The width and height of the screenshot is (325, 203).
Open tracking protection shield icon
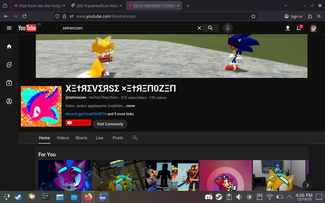click(x=57, y=16)
